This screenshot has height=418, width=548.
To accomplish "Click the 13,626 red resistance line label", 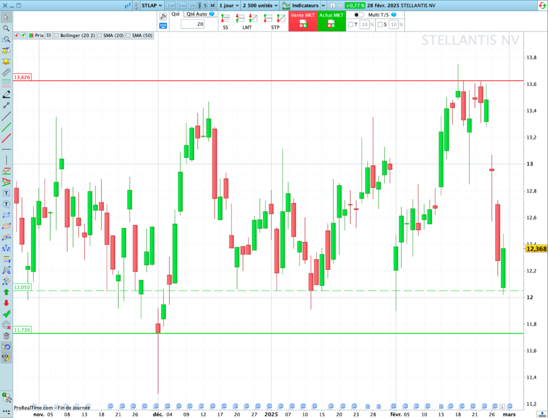I will click(x=22, y=77).
